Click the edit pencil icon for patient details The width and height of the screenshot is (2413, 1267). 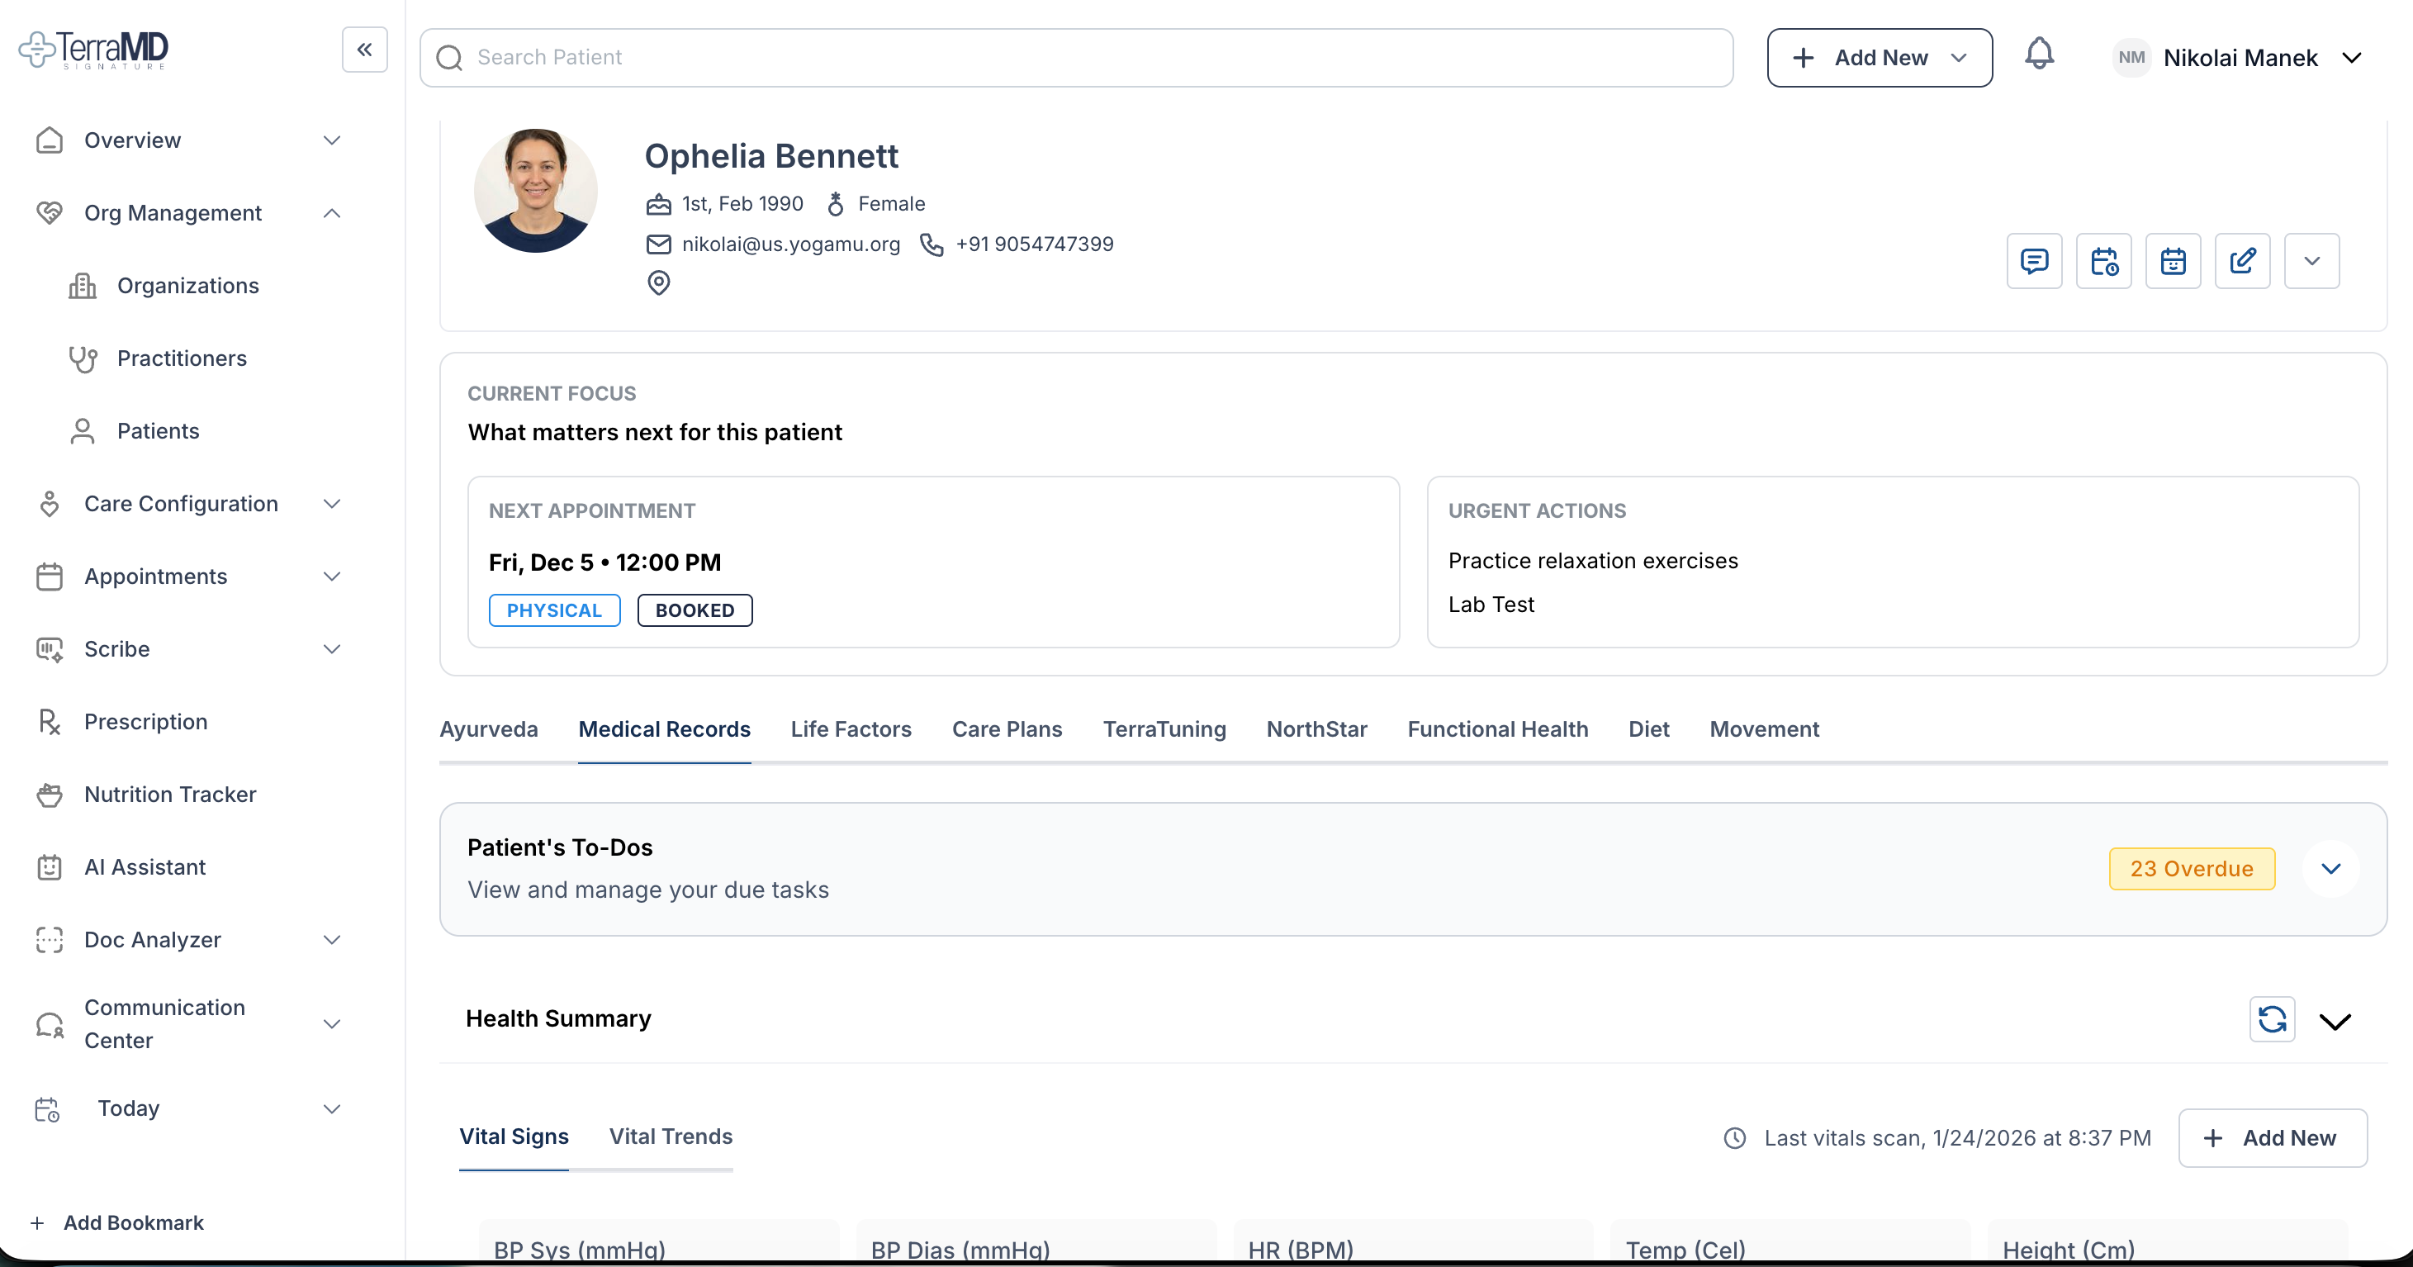pyautogui.click(x=2243, y=260)
